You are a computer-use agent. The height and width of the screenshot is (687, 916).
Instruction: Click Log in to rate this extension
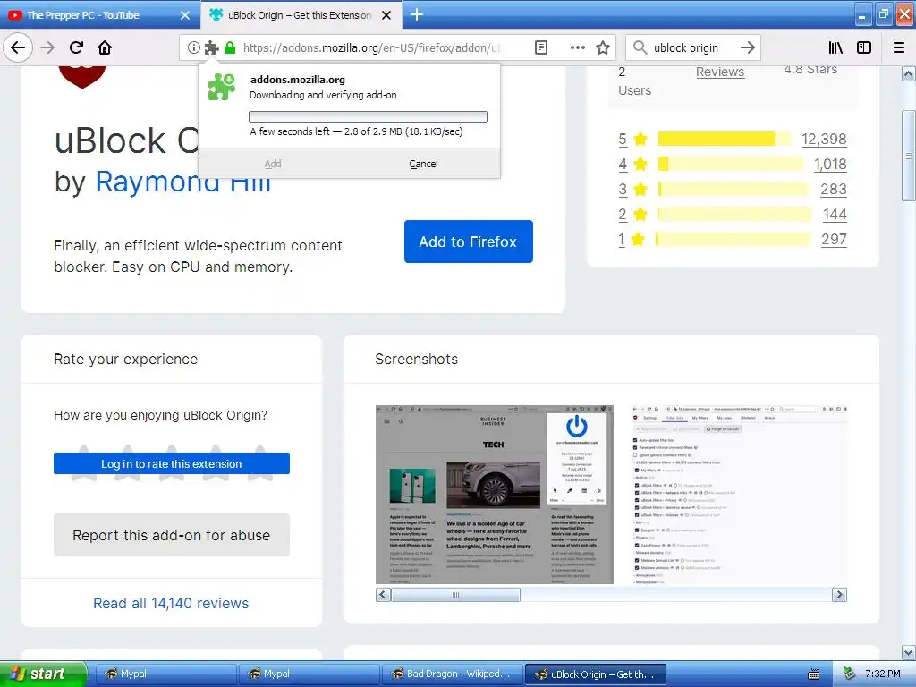[172, 463]
